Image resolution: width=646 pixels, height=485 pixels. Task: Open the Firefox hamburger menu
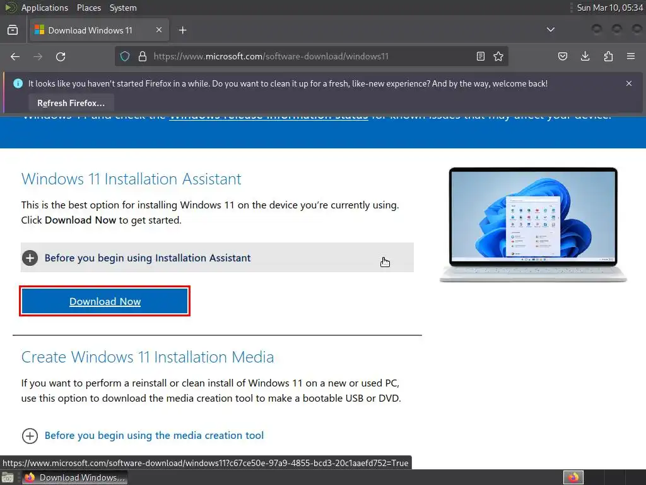pos(631,56)
